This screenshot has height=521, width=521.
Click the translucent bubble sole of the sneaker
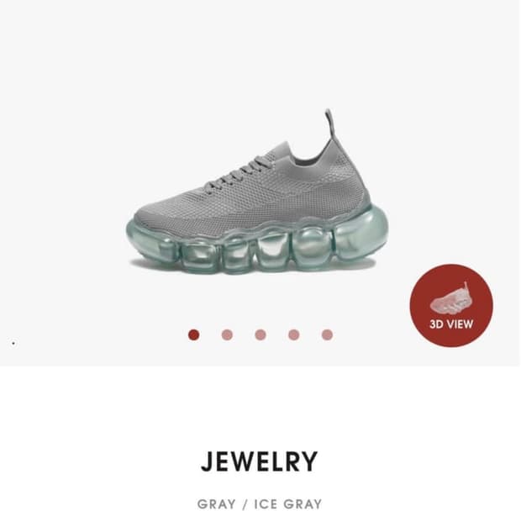257,246
